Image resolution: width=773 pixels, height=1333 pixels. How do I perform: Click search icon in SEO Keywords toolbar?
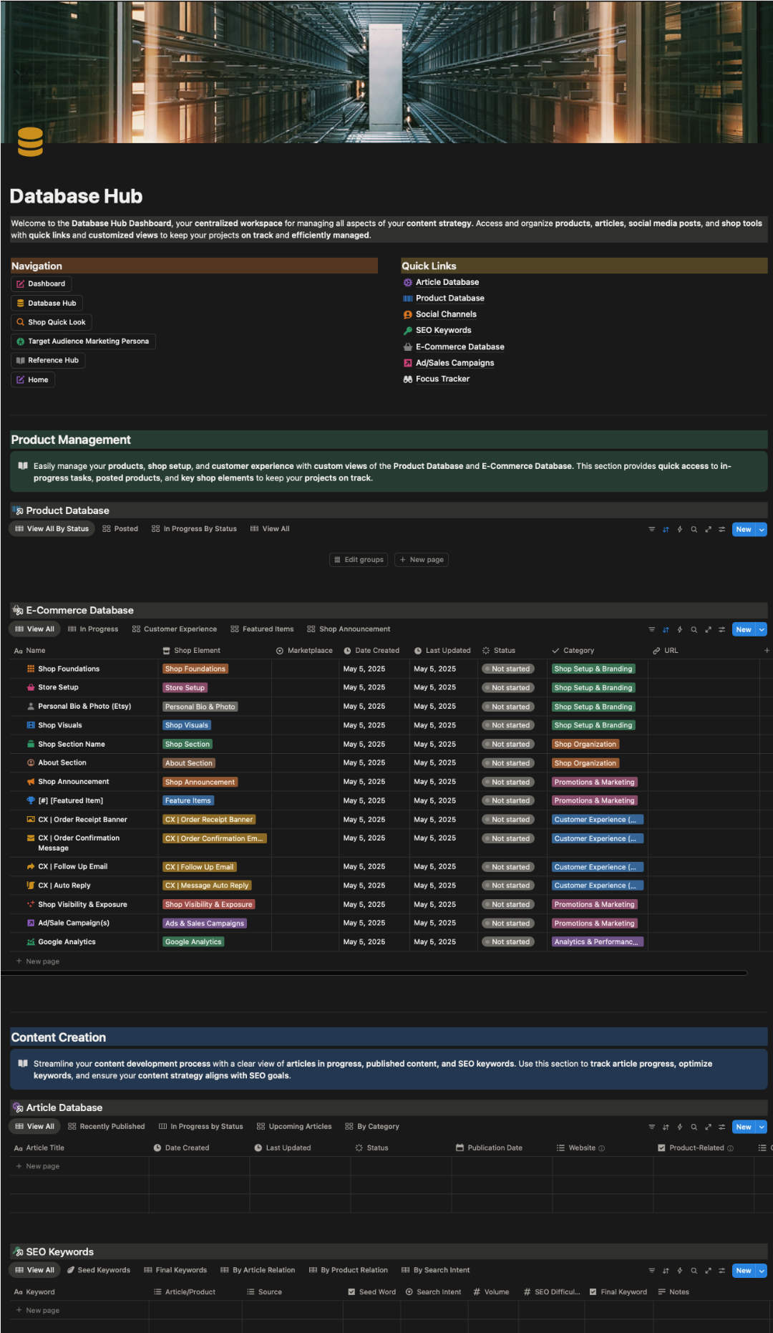[694, 1271]
